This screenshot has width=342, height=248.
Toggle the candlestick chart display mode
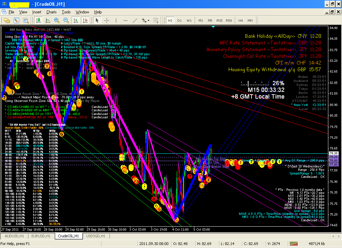38,20
